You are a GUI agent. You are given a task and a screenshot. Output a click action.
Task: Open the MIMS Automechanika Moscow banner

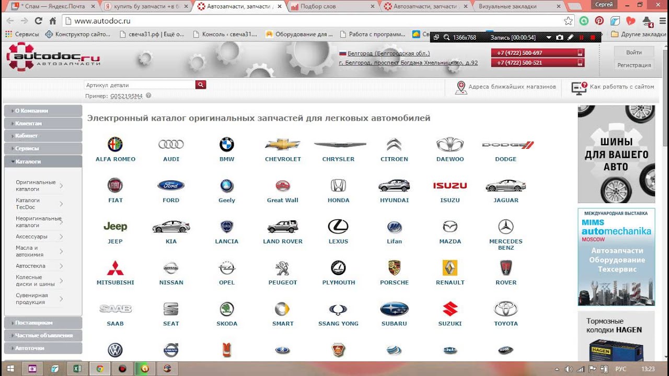click(x=616, y=257)
